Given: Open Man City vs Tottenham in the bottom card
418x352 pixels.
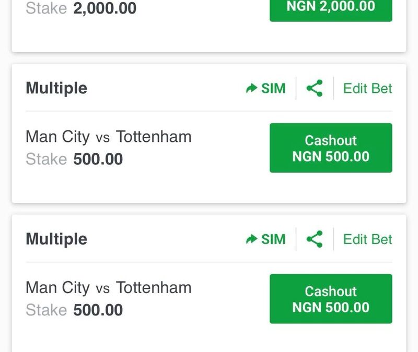Looking at the screenshot, I should point(109,288).
